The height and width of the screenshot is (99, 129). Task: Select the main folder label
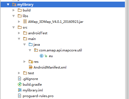pos(32,39)
